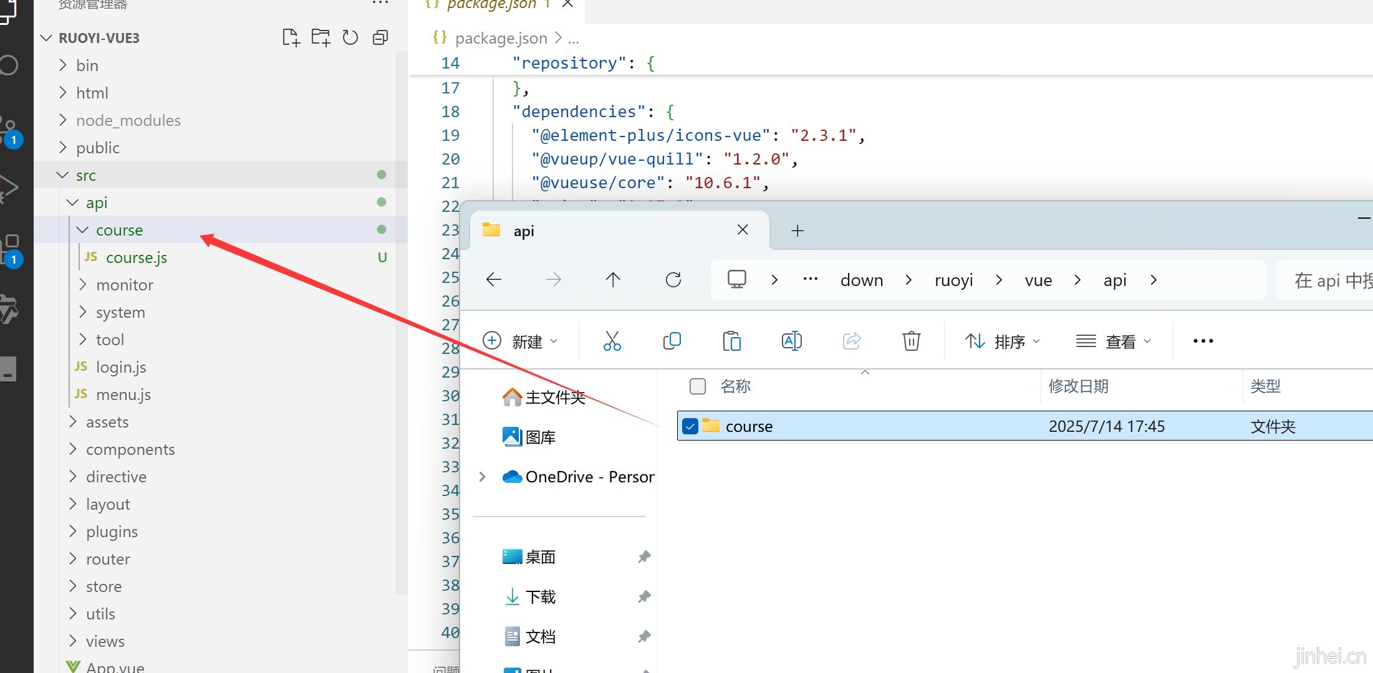Select the views folder in tree

pos(105,641)
